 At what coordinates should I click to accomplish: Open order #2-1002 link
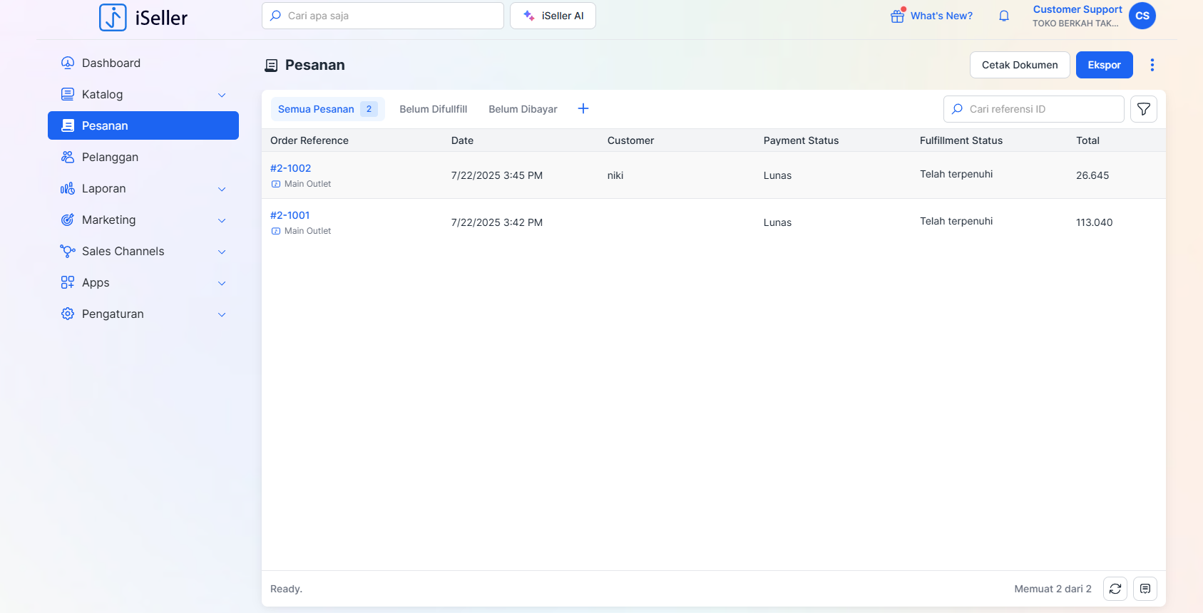pos(290,168)
